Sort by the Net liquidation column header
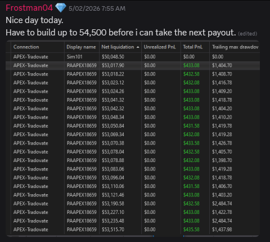 118,47
